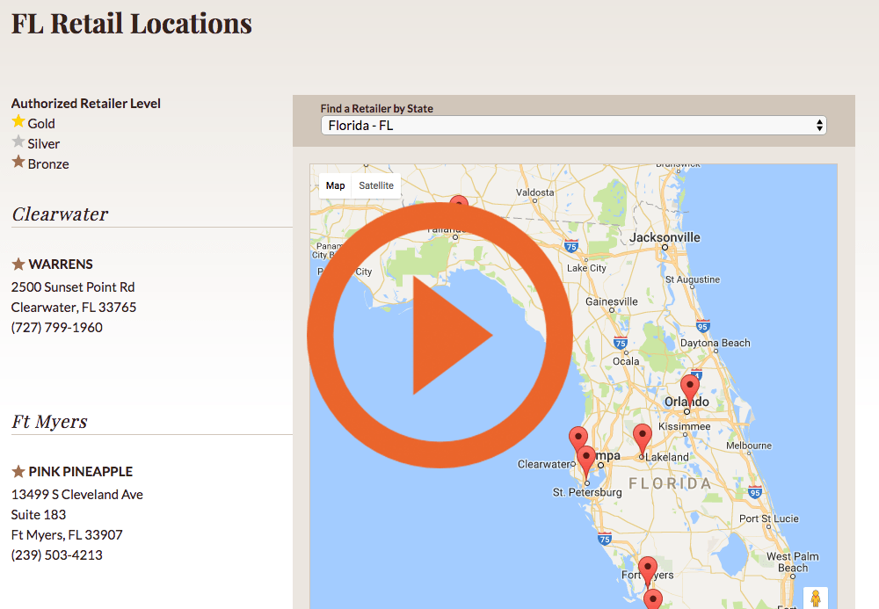Click the Gainesville label on the map
The width and height of the screenshot is (879, 609).
(612, 301)
